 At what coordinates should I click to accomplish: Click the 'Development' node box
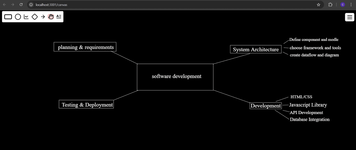tap(266, 106)
